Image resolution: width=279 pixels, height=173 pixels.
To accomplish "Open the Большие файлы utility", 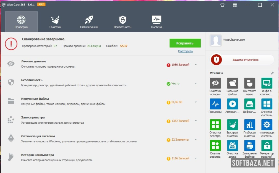I will [x=232, y=83].
